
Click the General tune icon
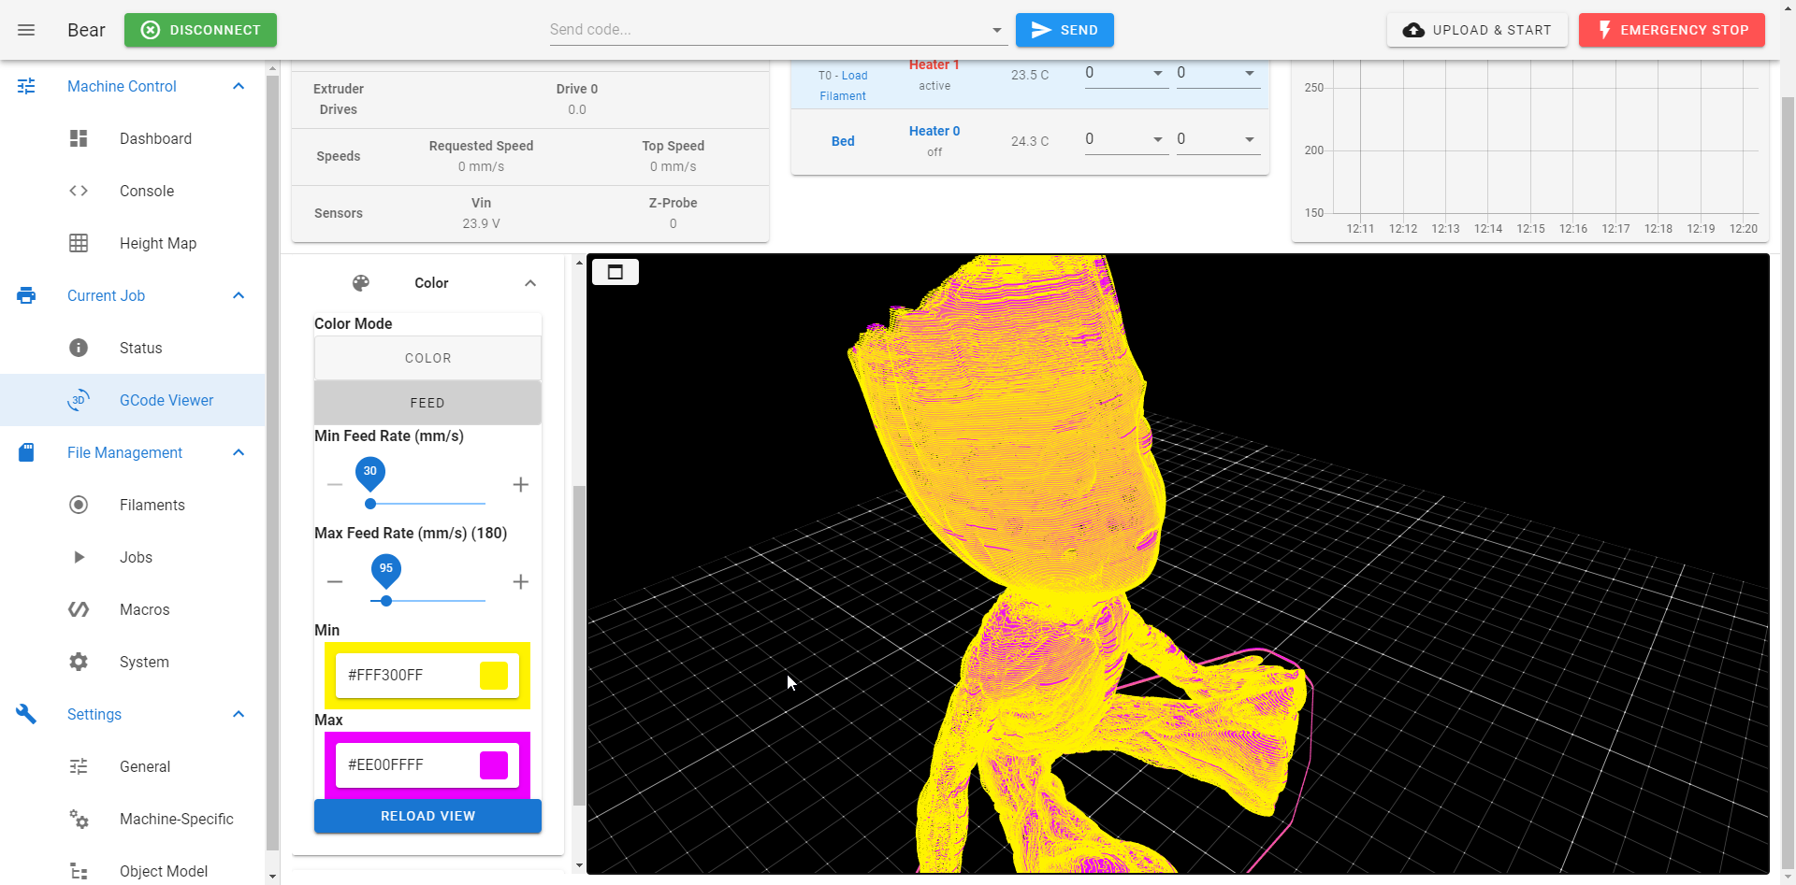tap(79, 766)
